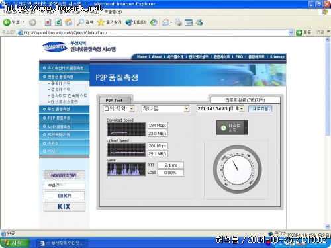
Task: Click the 184 Mbps download value
Action: 158,125
